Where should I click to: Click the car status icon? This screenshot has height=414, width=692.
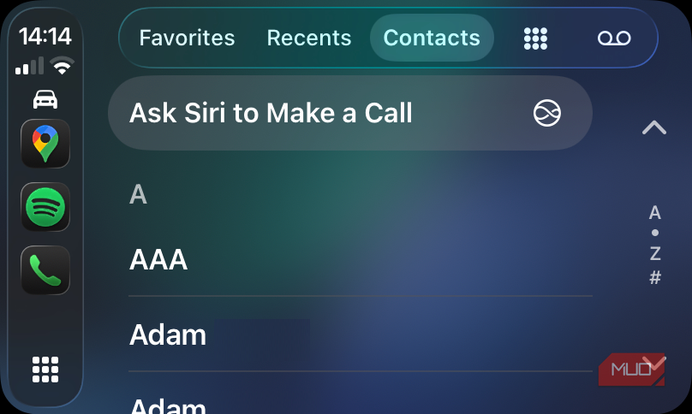pos(45,99)
